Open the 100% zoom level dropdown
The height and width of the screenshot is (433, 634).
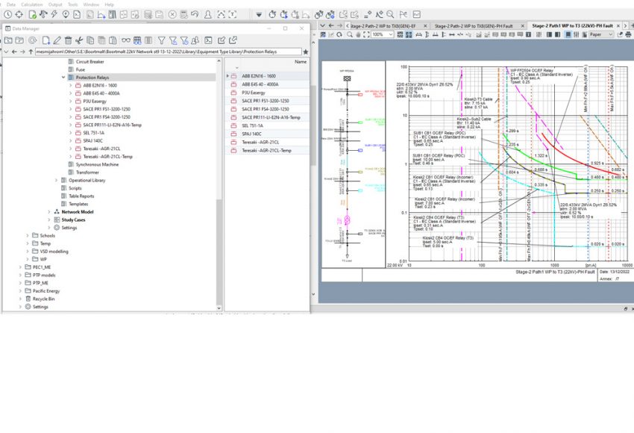pos(389,34)
